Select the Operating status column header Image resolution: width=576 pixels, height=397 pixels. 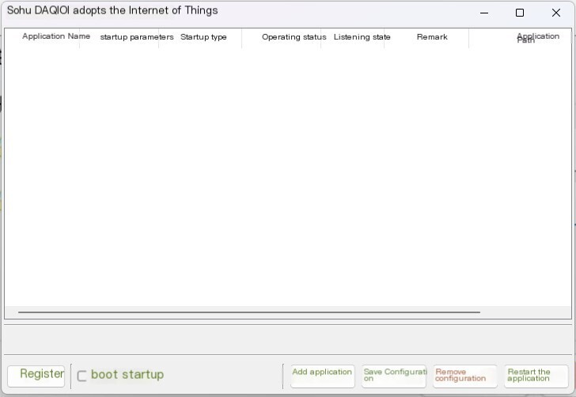[282, 38]
